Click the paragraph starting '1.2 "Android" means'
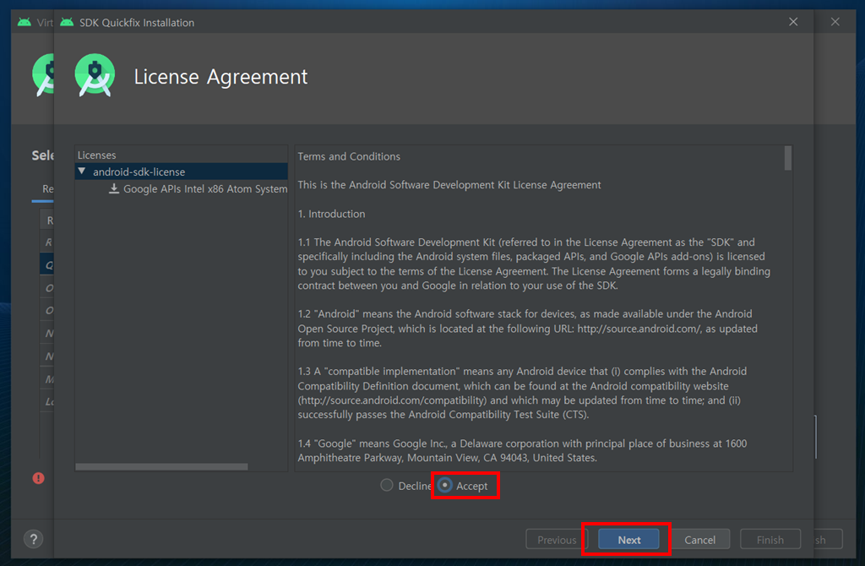 click(x=528, y=329)
